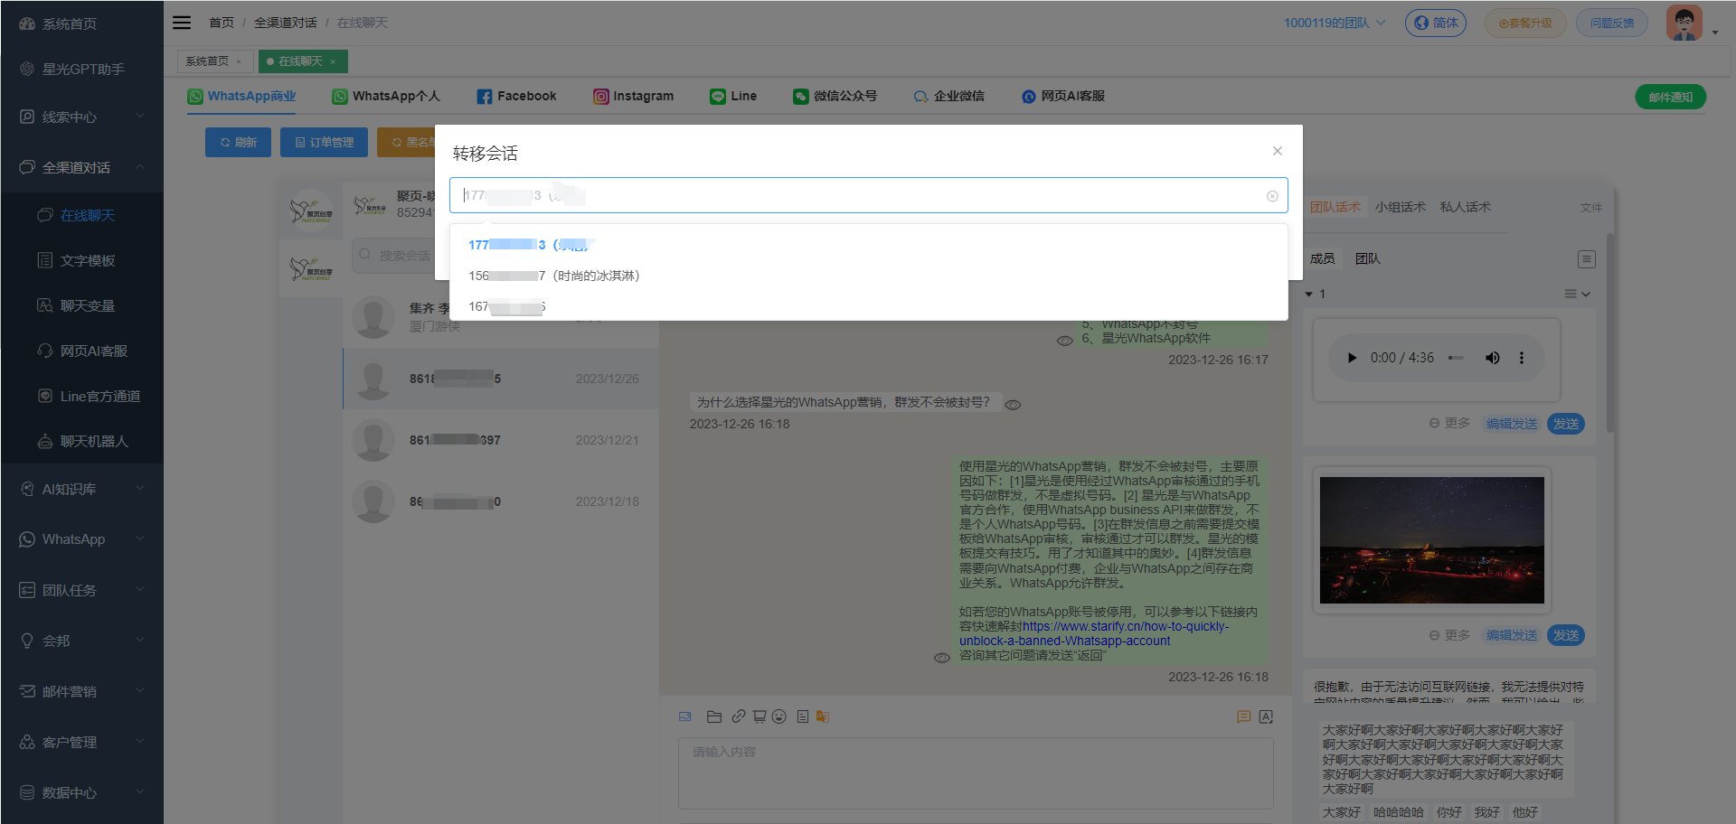Open the 1000119的团队 team dropdown
This screenshot has width=1736, height=824.
(1335, 23)
